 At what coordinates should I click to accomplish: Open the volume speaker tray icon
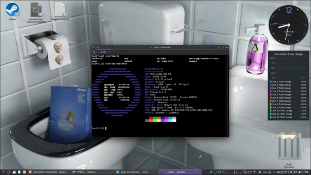[x=260, y=172]
